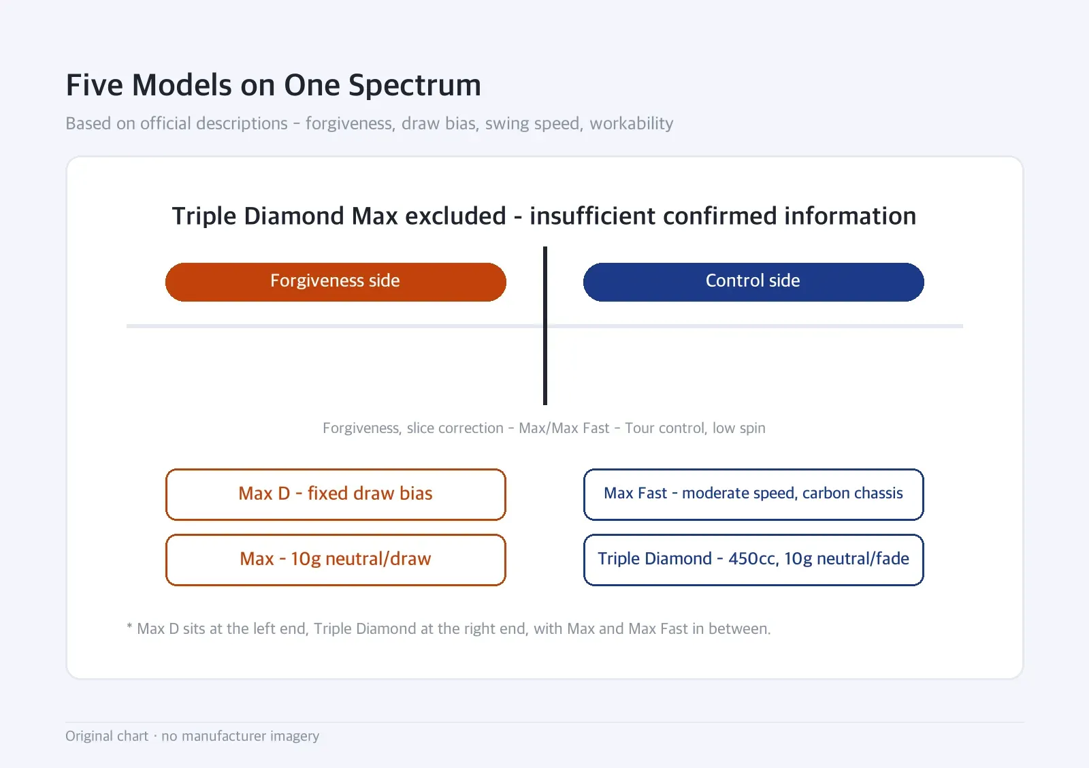Click the Original chart footer text
This screenshot has height=768, width=1089.
(192, 736)
